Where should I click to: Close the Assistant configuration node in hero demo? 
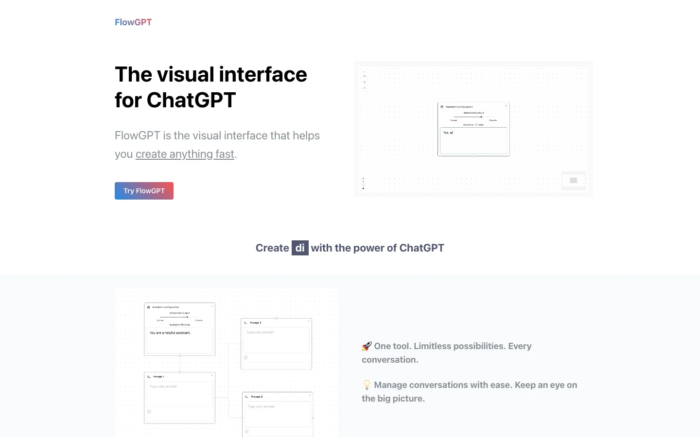(x=506, y=105)
